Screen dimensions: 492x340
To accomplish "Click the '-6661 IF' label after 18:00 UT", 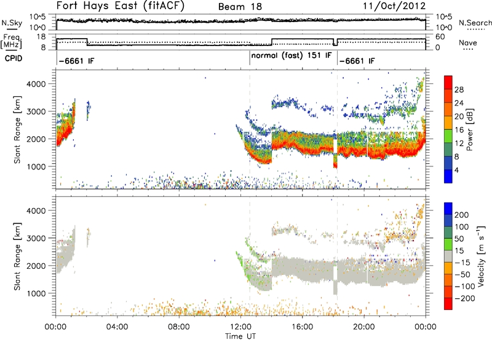I will click(x=357, y=61).
